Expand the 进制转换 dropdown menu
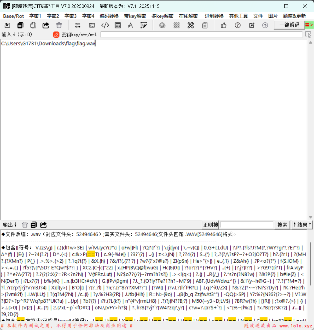Screen dimensions: 314x330 point(214,16)
